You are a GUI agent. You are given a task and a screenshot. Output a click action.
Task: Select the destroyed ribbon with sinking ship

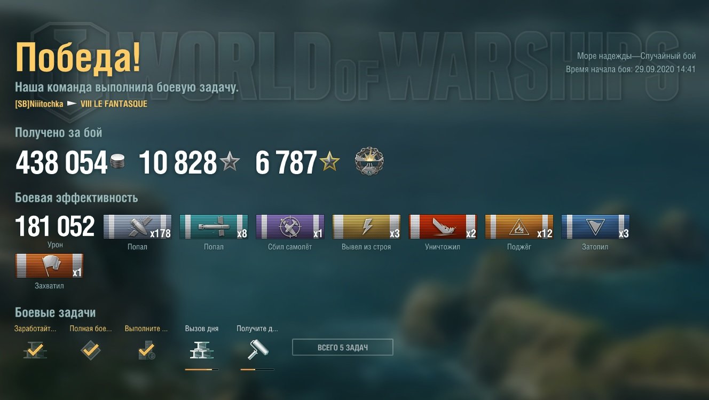coord(443,227)
